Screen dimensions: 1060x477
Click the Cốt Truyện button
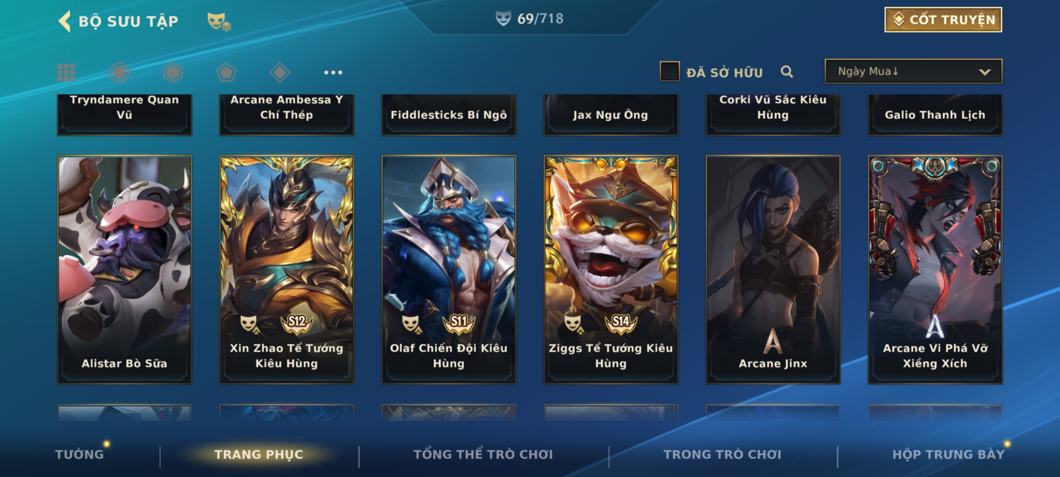943,20
